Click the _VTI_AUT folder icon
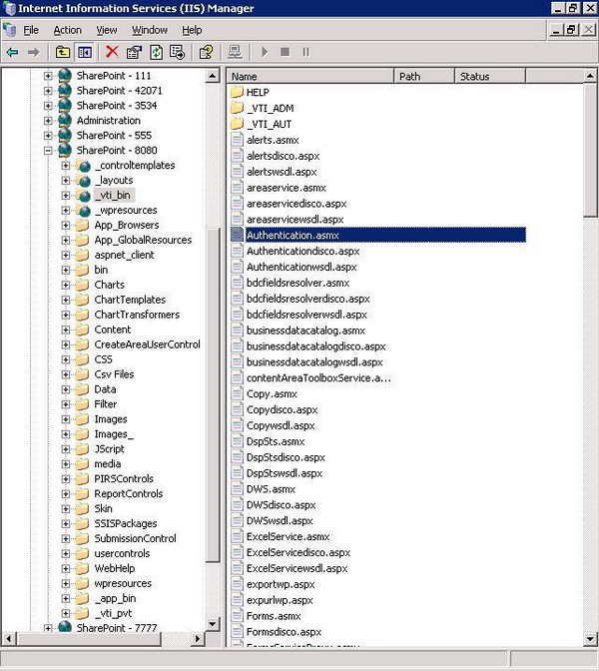The height and width of the screenshot is (671, 599). (x=237, y=124)
